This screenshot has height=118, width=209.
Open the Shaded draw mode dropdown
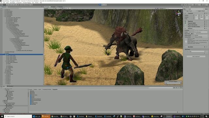tap(48, 8)
